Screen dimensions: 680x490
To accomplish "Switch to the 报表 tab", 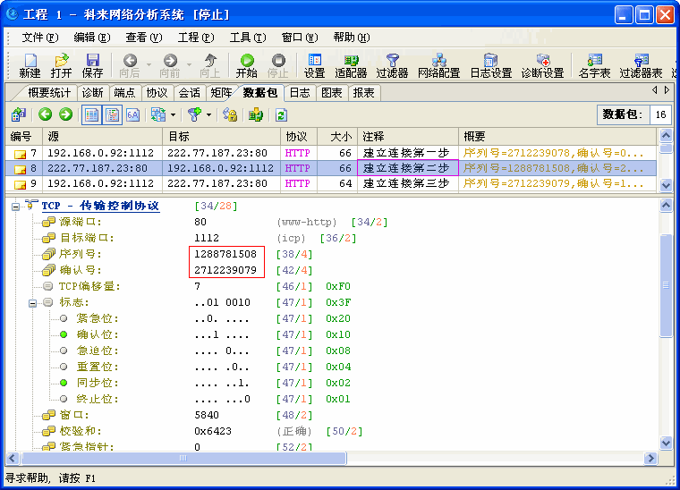I will click(x=363, y=93).
